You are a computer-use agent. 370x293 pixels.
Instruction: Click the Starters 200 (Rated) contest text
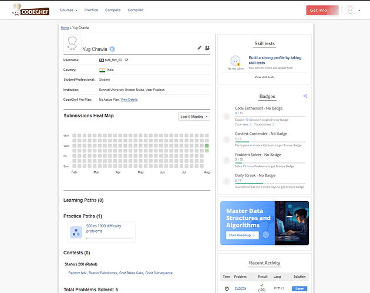pos(81,264)
